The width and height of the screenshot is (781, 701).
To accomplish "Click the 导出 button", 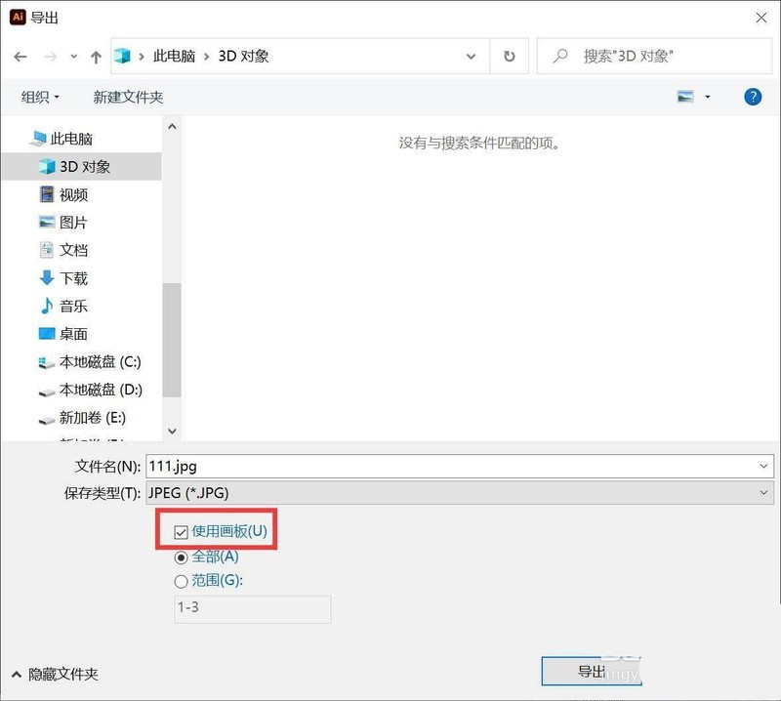I will [591, 672].
